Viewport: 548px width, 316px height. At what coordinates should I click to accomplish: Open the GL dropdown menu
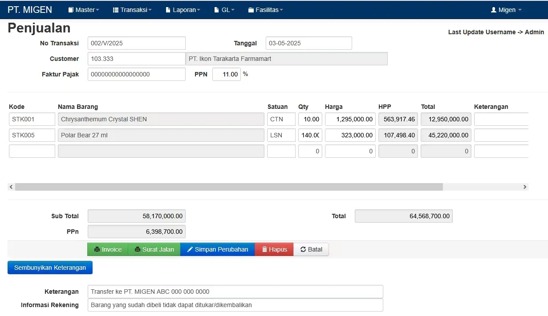[224, 10]
